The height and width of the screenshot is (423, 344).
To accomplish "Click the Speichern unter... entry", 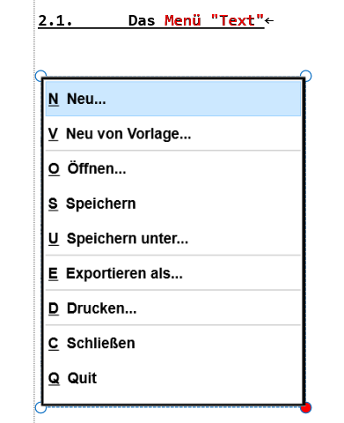I will coord(173,238).
